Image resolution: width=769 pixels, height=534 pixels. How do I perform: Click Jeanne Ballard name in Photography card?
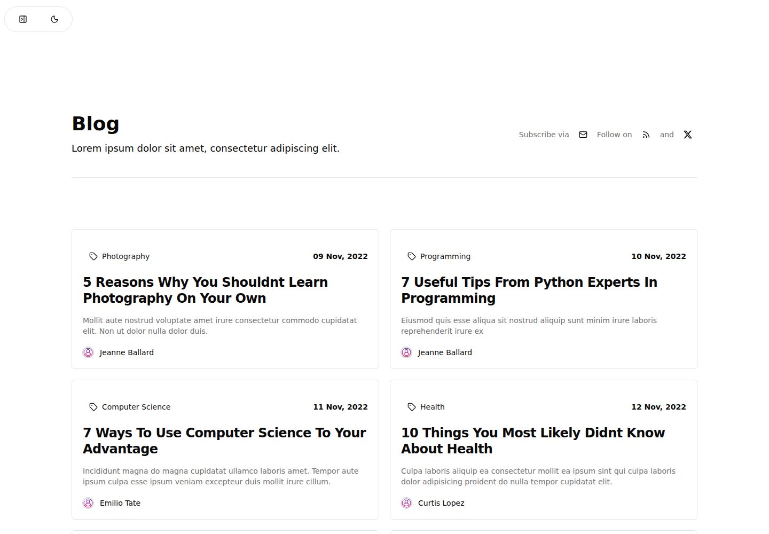pos(127,352)
